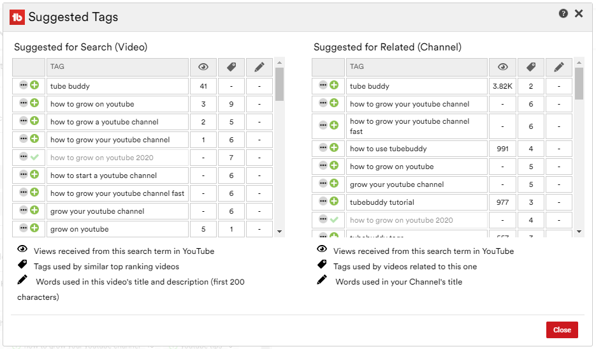
Task: Click the TubeBuddy logo in header
Action: coord(17,17)
